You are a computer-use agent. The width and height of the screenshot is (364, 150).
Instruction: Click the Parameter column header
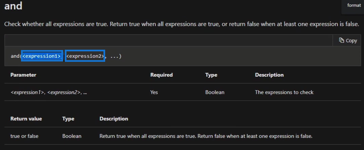tap(23, 75)
